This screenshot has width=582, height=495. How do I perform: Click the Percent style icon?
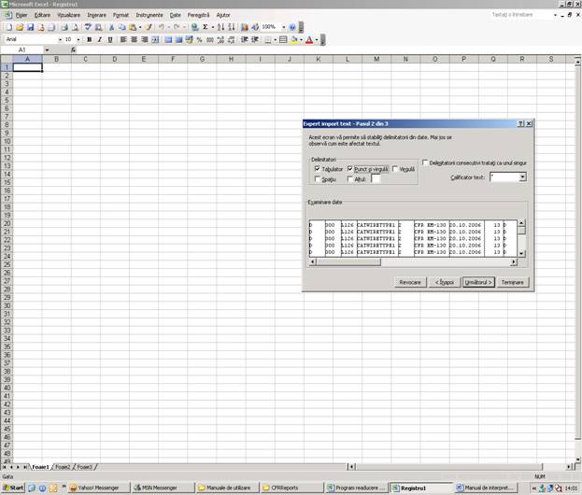199,40
